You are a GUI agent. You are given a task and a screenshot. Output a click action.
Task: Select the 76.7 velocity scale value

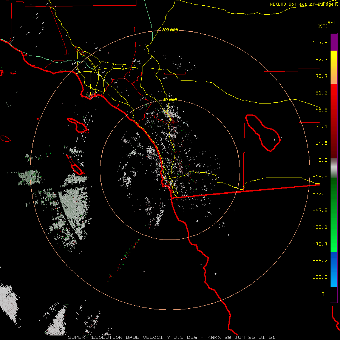(321, 76)
